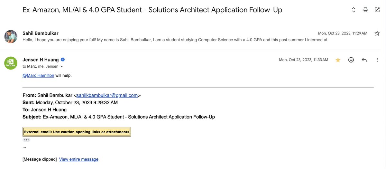Click Jensen H Huang's verified badge
This screenshot has height=169, width=386.
(x=63, y=60)
